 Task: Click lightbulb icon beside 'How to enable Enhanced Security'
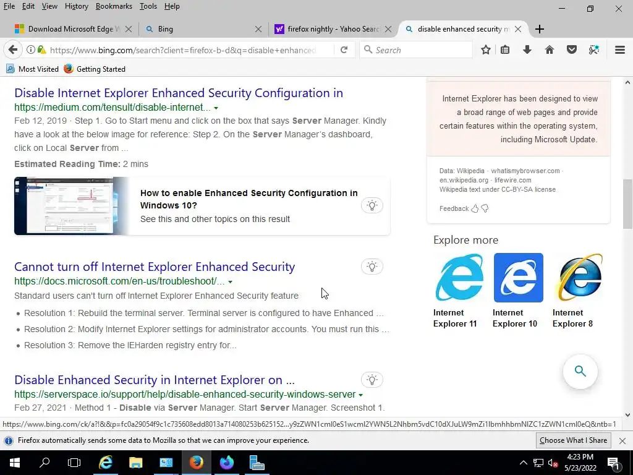tap(372, 205)
